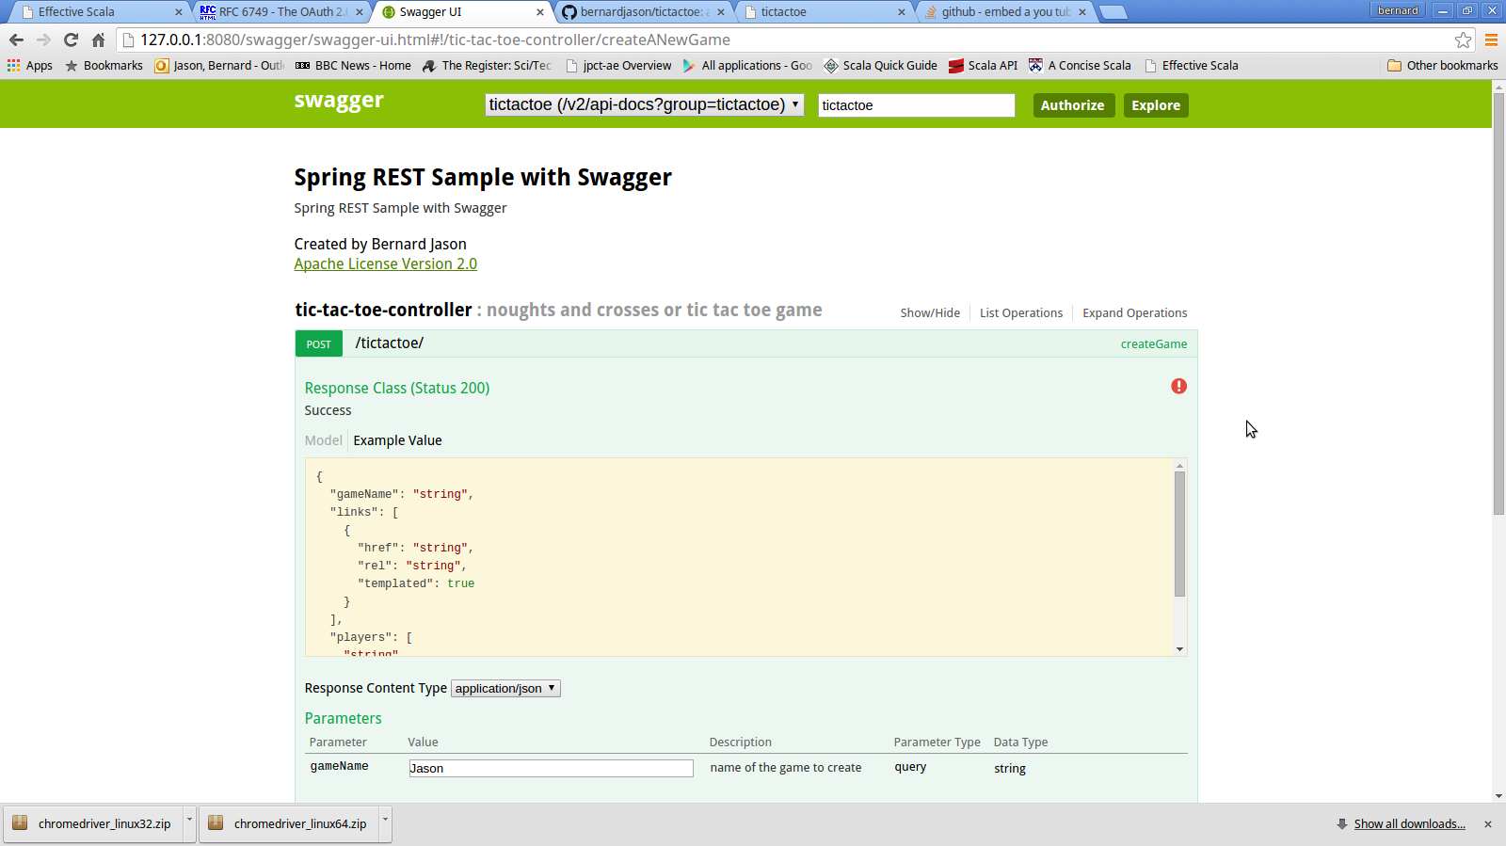Open the Apps shortcut in bookmarks bar
Image resolution: width=1506 pixels, height=846 pixels.
(30, 66)
